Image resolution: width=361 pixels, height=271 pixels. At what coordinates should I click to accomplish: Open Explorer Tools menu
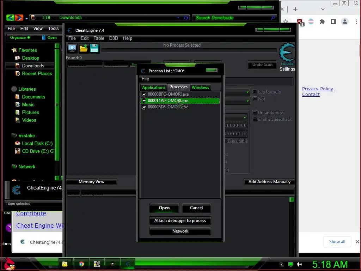[54, 28]
